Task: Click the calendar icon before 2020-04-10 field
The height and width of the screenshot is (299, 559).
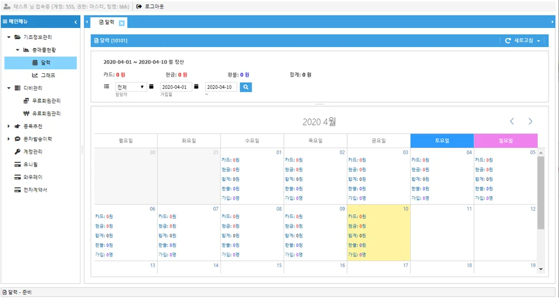Action: (x=196, y=87)
